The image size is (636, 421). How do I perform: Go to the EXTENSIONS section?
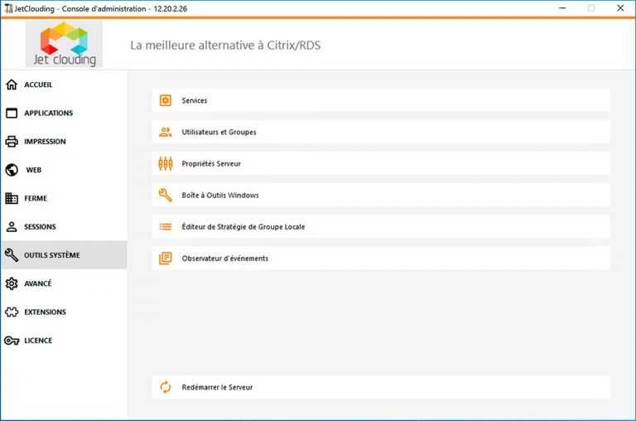pos(64,312)
